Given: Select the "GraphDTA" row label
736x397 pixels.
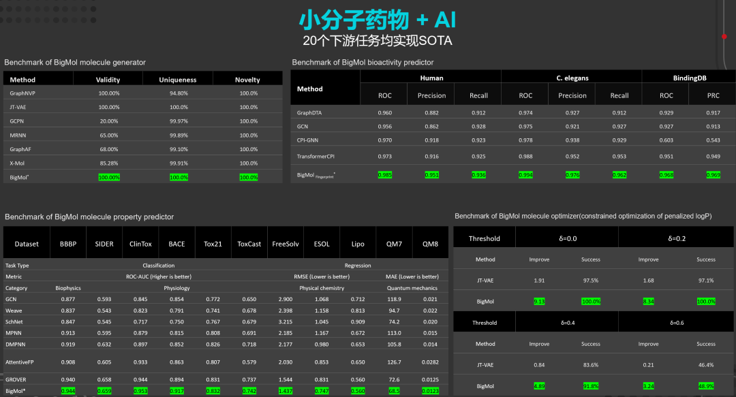Looking at the screenshot, I should pos(309,113).
